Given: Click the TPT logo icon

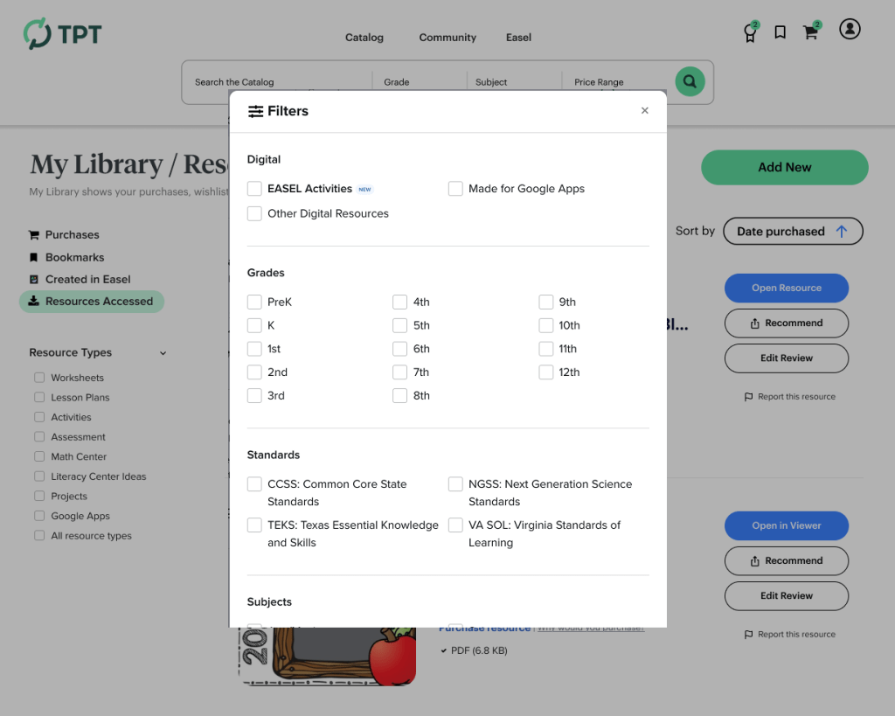Looking at the screenshot, I should coord(38,34).
